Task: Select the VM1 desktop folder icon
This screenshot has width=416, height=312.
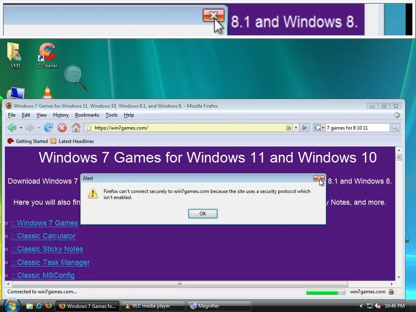Action: pos(15,55)
